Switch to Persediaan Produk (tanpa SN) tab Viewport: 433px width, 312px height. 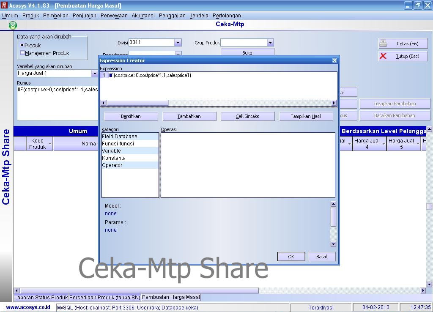(105, 297)
